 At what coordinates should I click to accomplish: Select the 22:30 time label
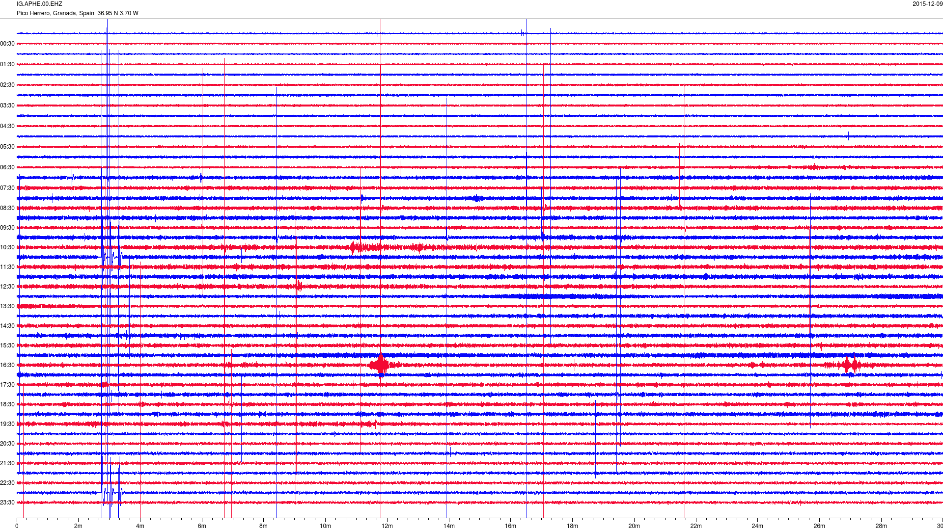[x=7, y=483]
